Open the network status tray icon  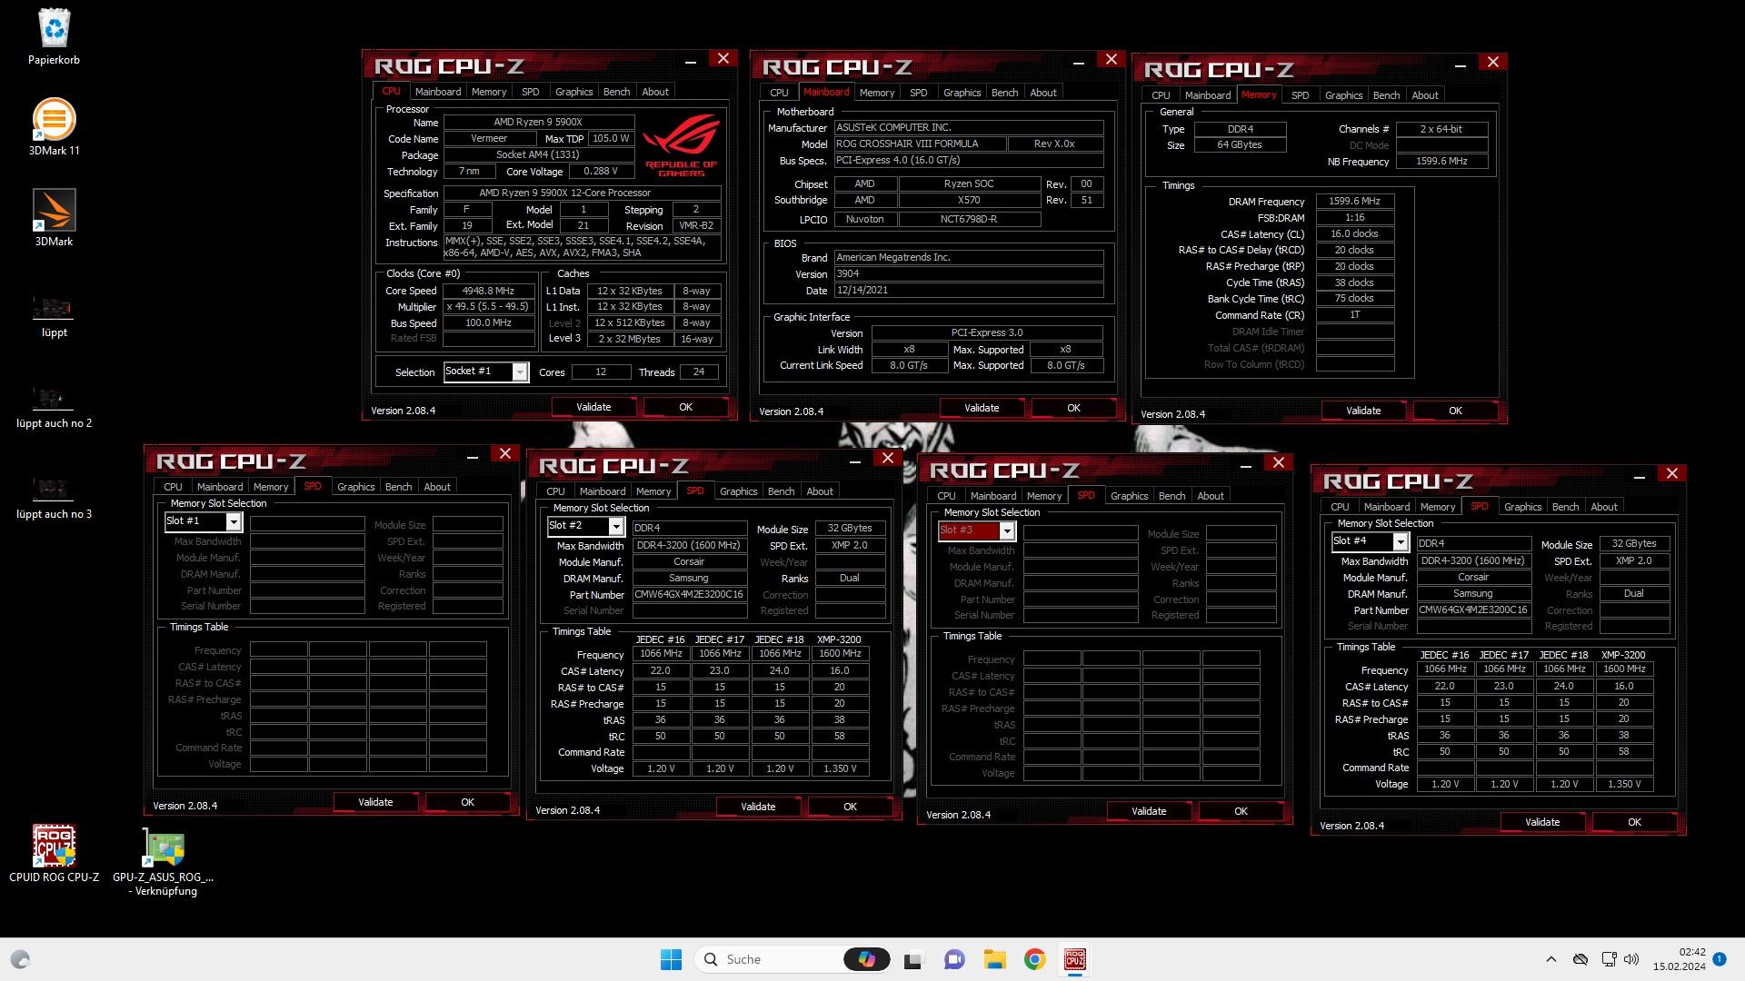[1609, 959]
